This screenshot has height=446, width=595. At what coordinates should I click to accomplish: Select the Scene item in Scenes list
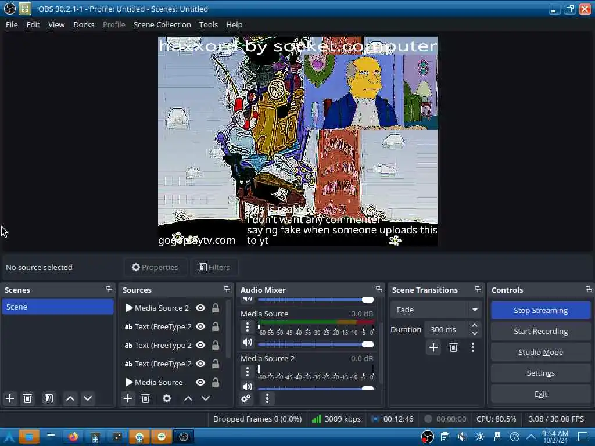[x=58, y=307]
